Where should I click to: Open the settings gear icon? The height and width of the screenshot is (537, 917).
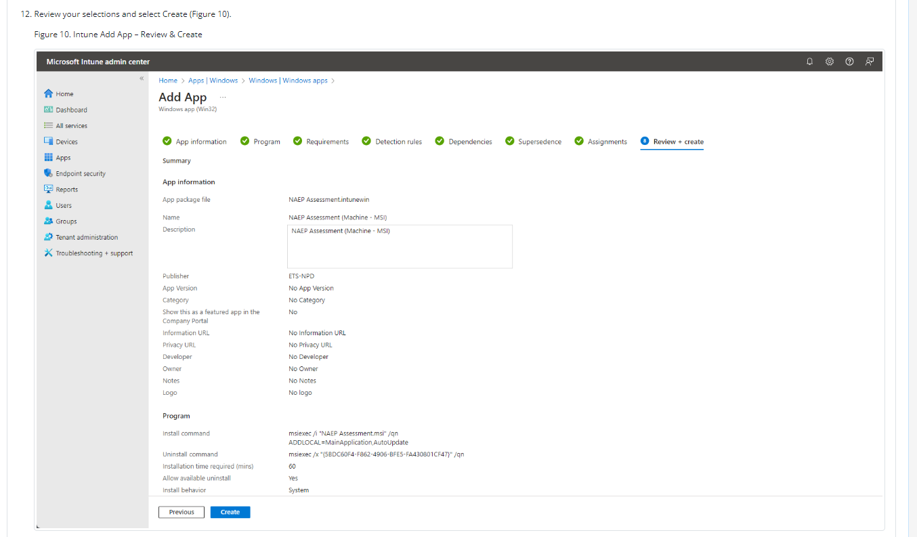pyautogui.click(x=829, y=62)
